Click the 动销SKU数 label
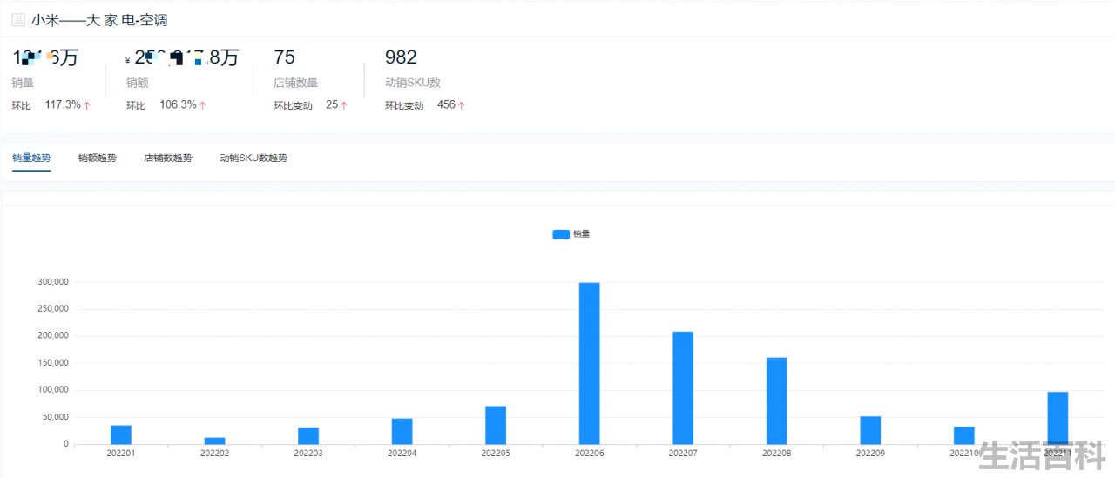 pos(413,83)
